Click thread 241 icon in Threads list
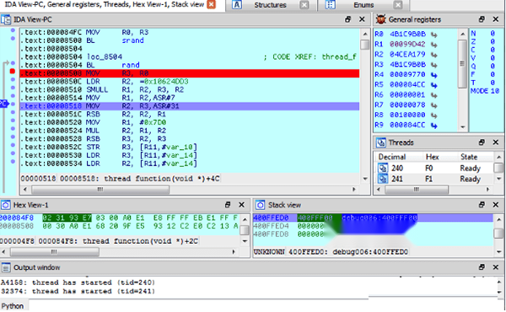This screenshot has height=312, width=506. (383, 179)
